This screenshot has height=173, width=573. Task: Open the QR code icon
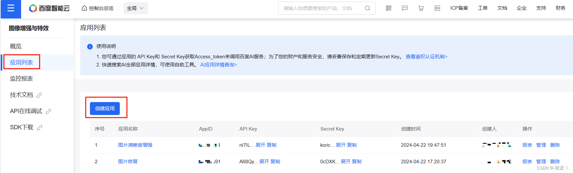[x=389, y=8]
